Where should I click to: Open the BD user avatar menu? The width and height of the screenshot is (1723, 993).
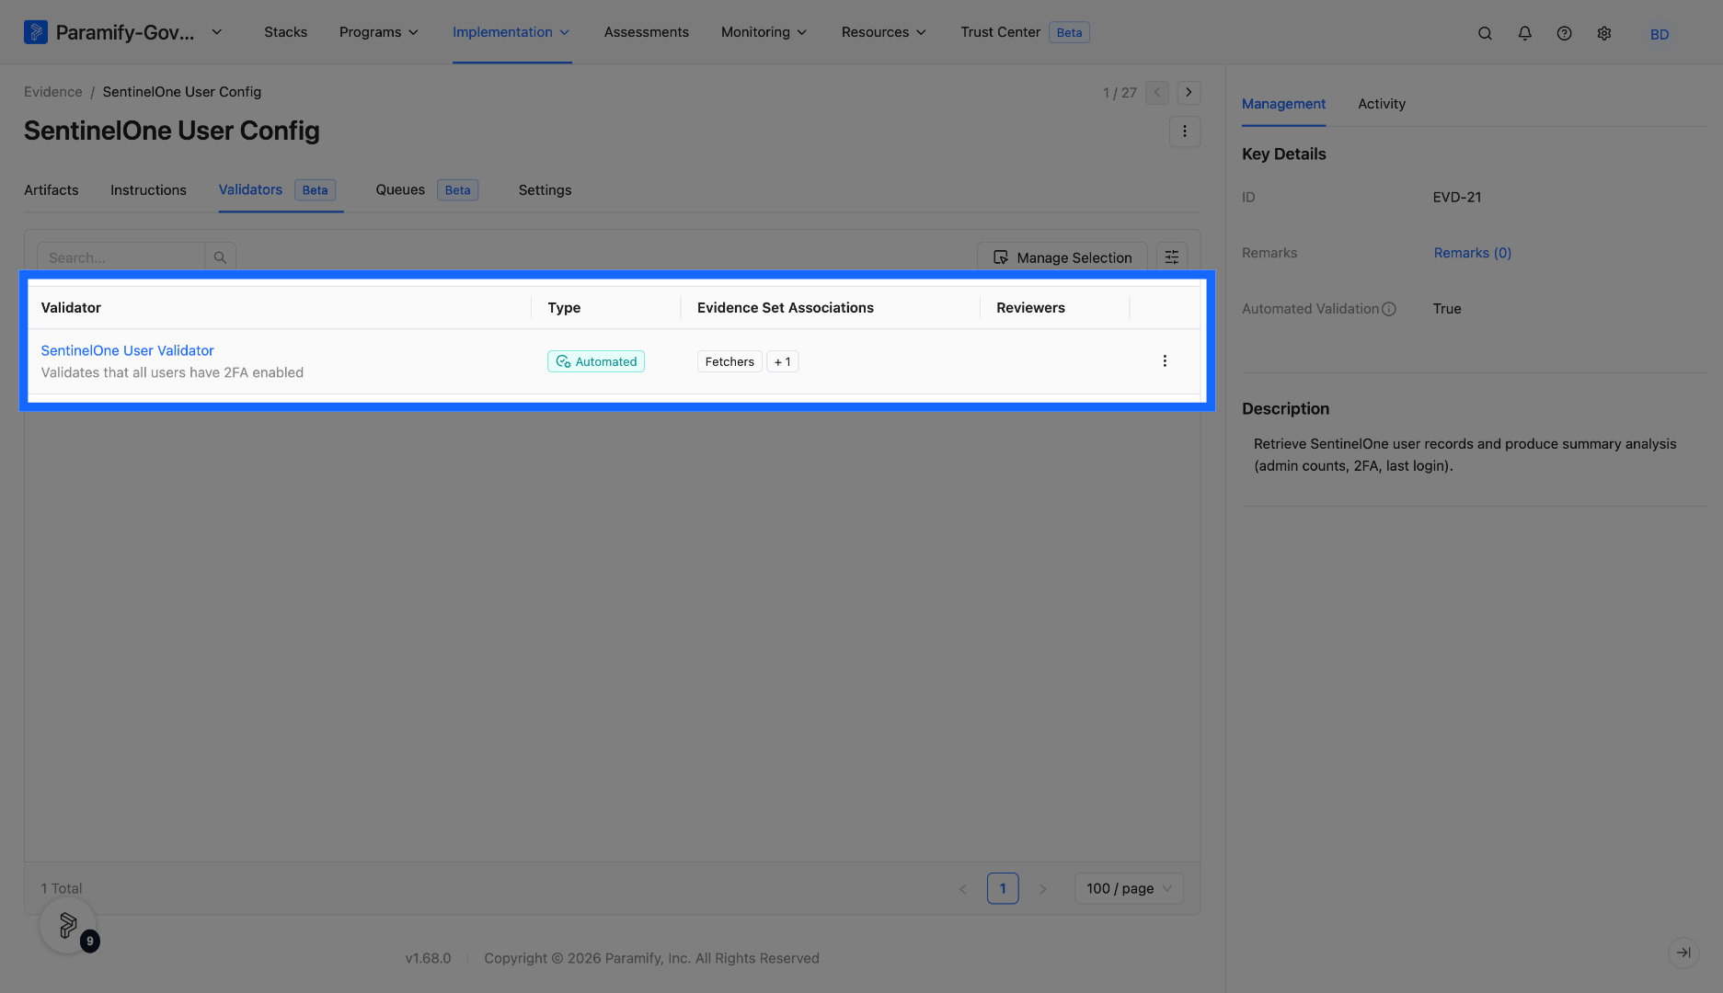click(1659, 34)
